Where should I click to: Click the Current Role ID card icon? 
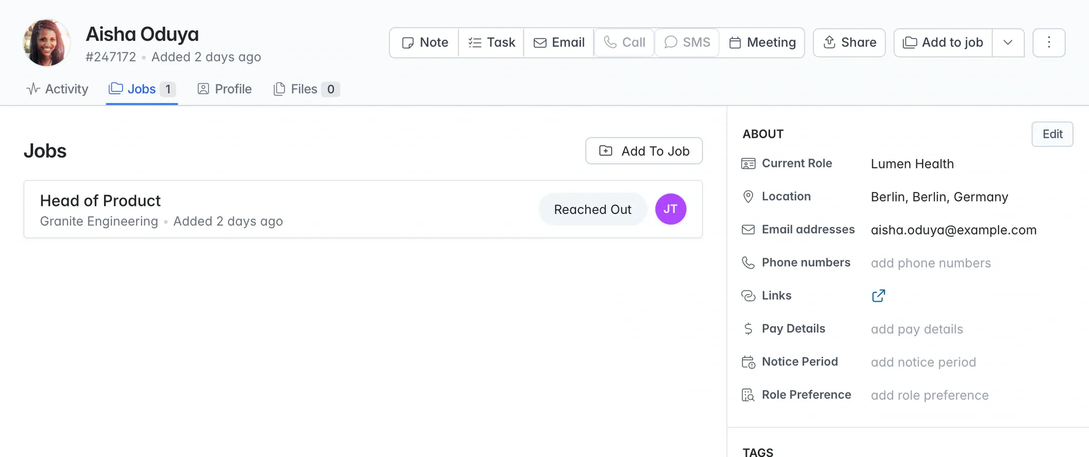tap(749, 163)
